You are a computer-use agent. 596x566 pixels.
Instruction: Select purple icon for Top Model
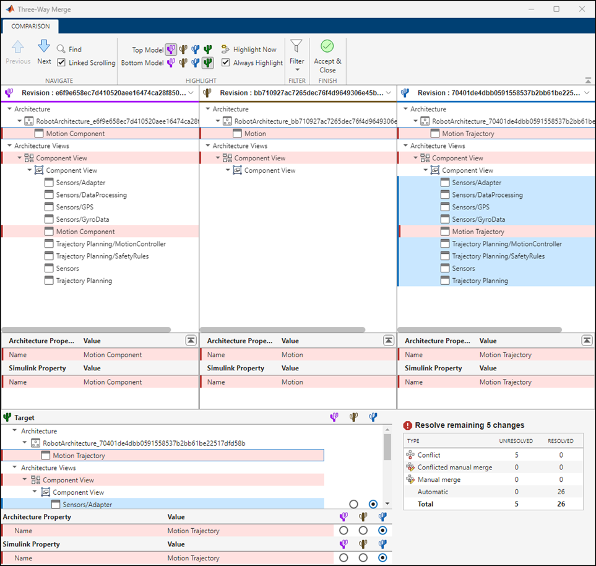[x=171, y=50]
